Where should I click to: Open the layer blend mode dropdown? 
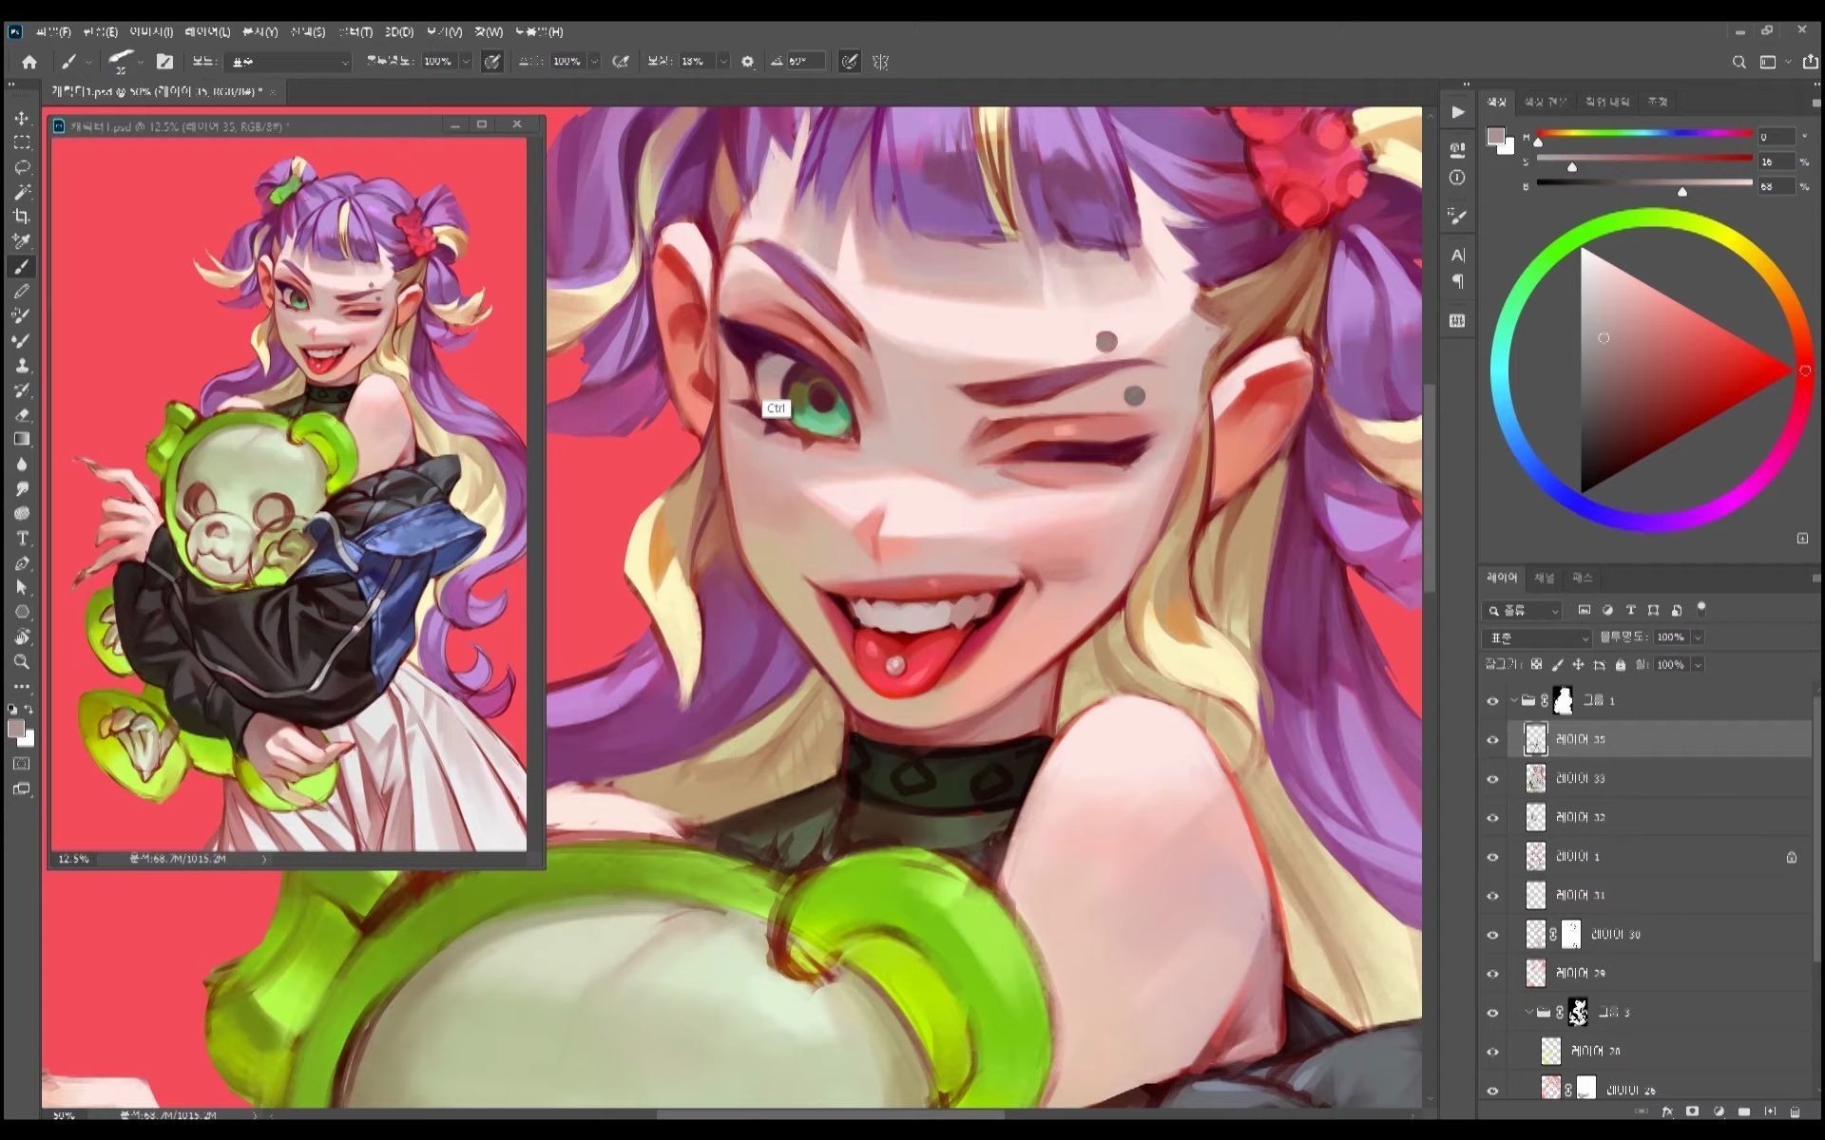click(x=1536, y=637)
